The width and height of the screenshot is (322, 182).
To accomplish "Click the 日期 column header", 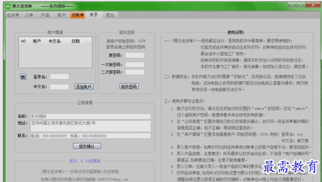I will click(76, 41).
